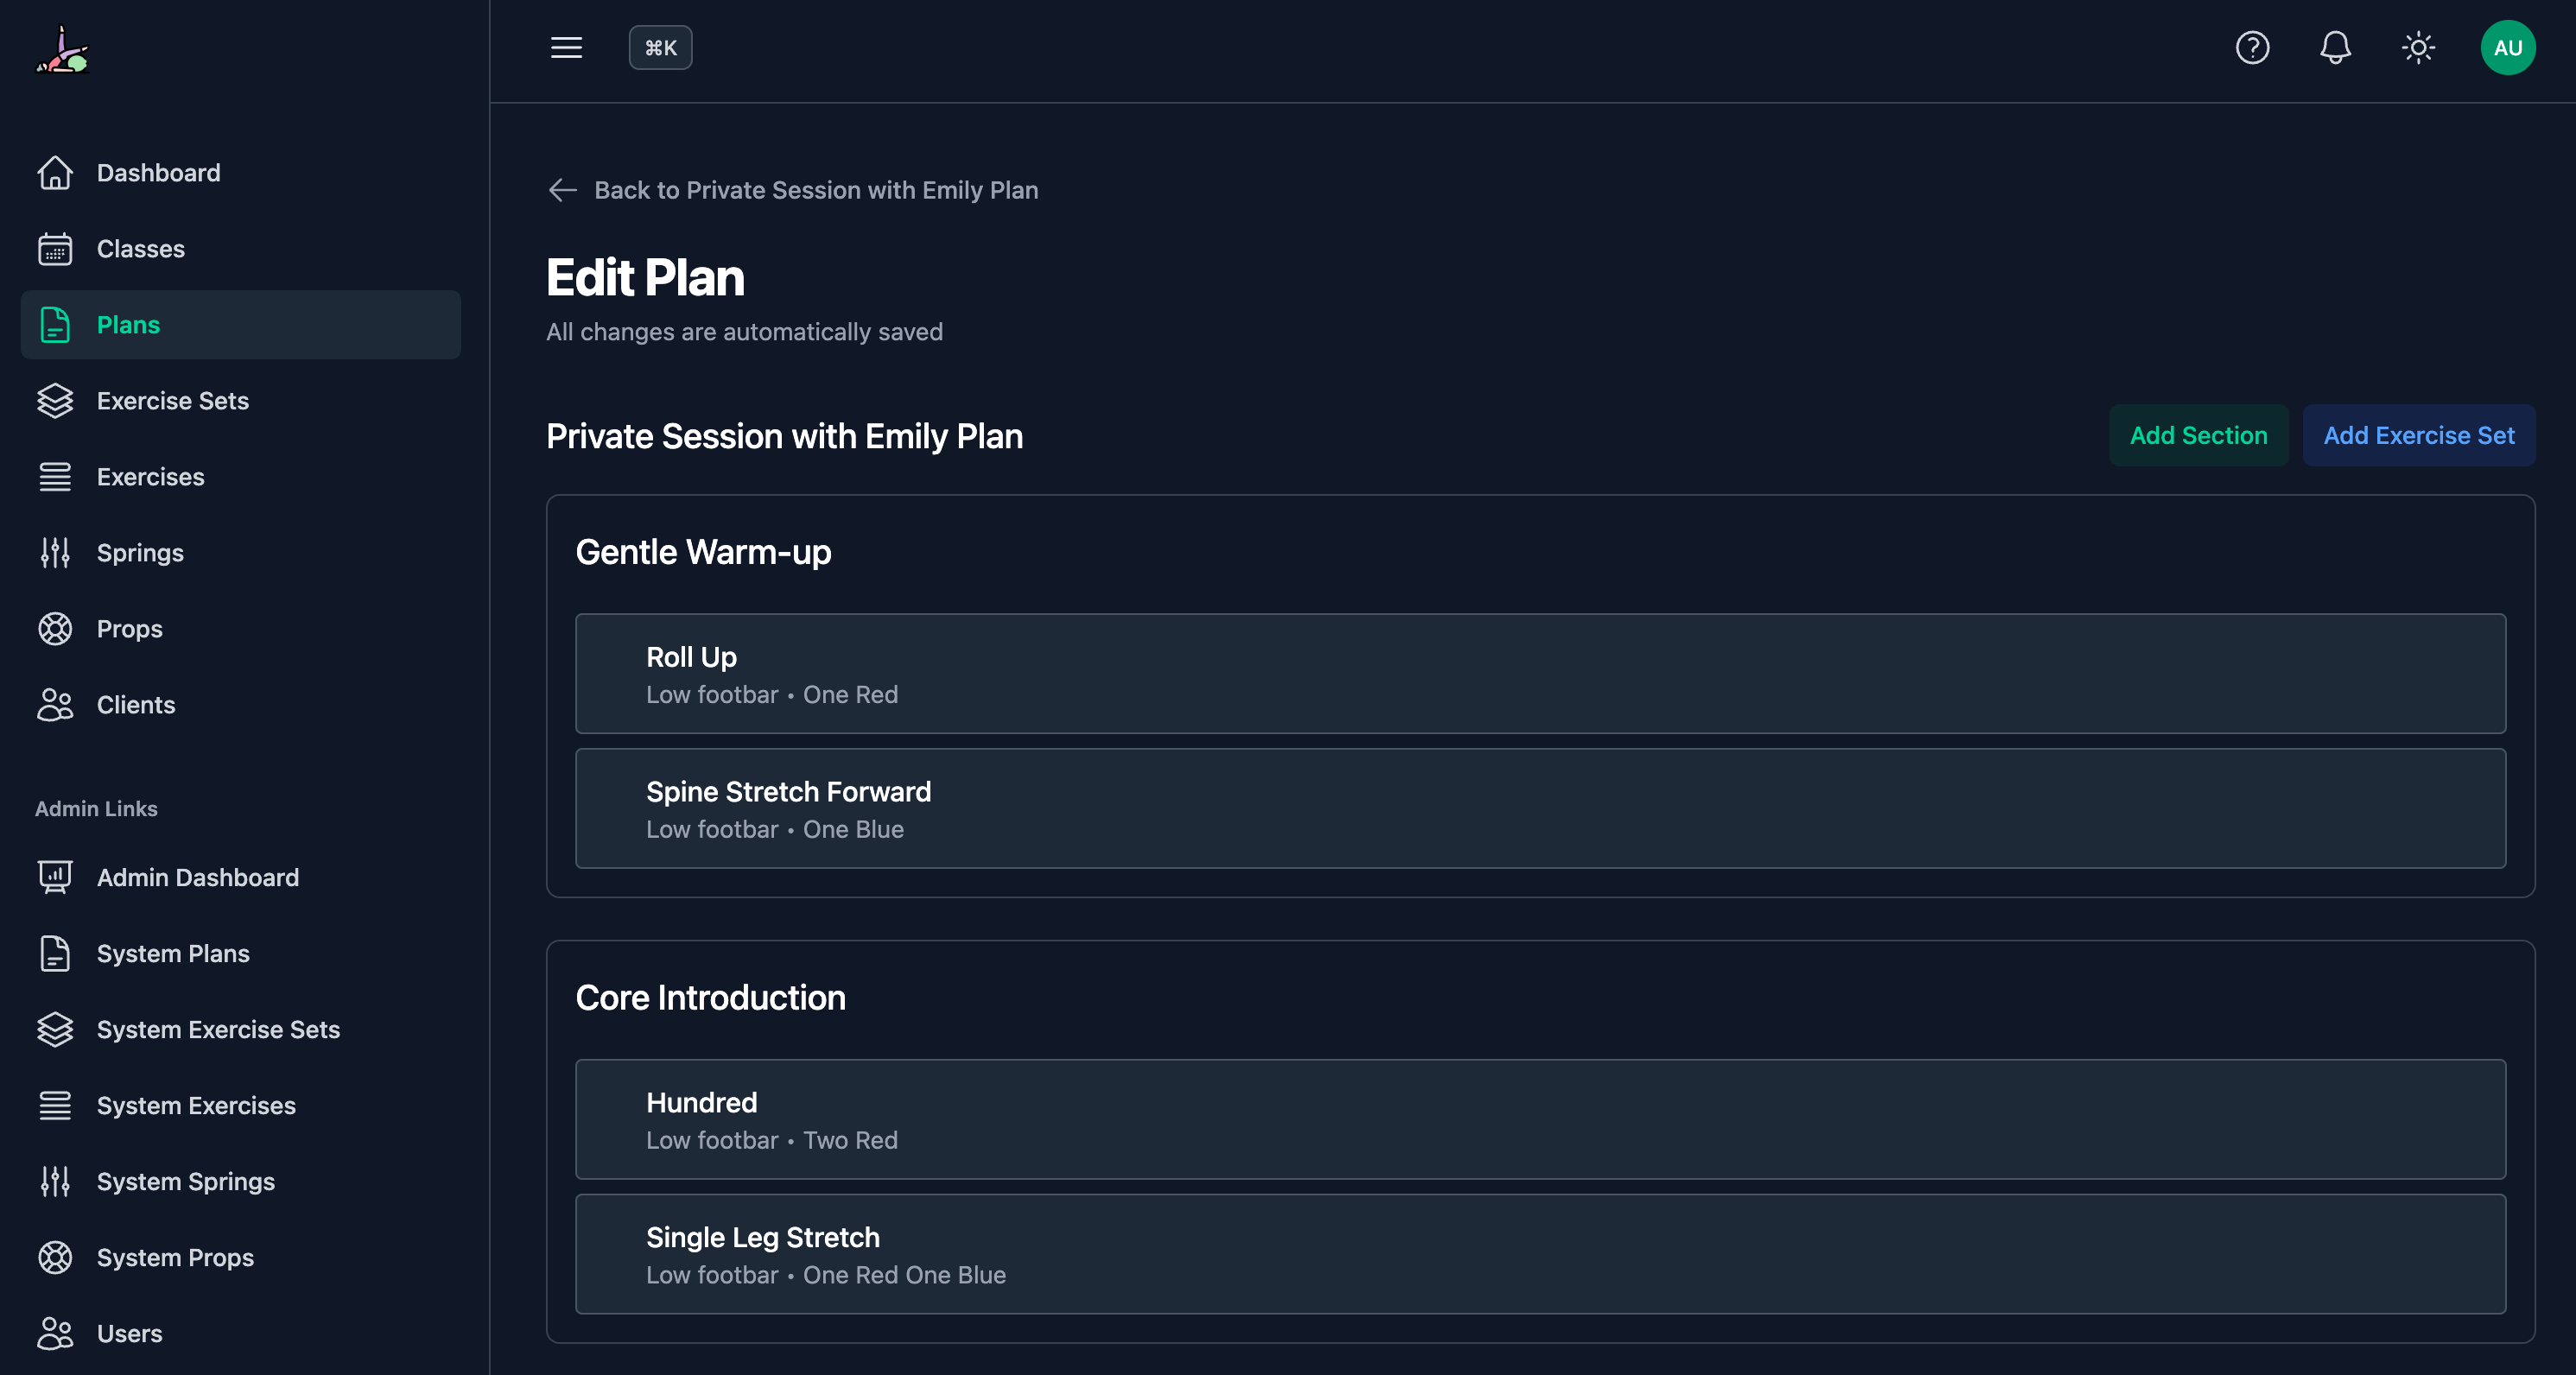Switch to the Plans menu entry
The width and height of the screenshot is (2576, 1375).
click(128, 324)
